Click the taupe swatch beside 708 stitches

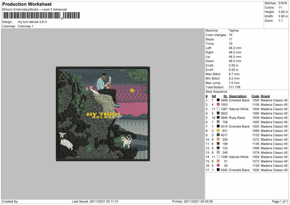click(x=218, y=122)
